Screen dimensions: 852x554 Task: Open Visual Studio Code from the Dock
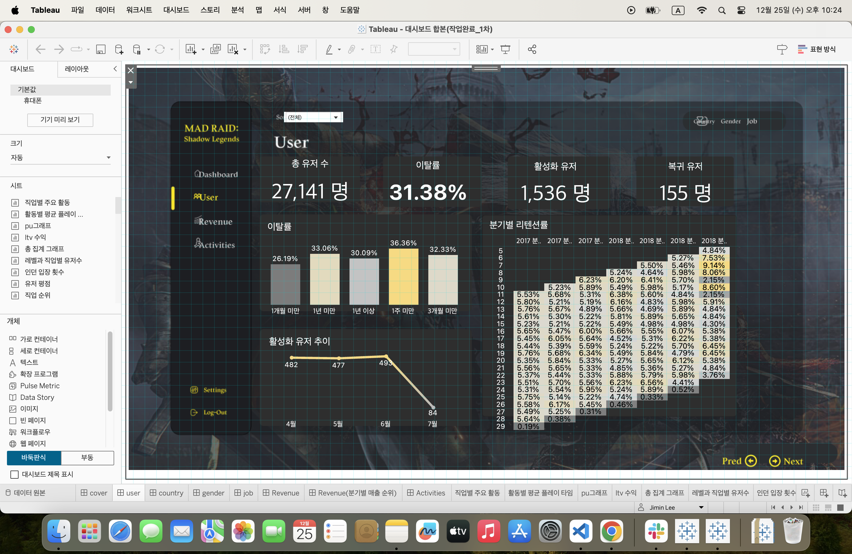pyautogui.click(x=581, y=531)
